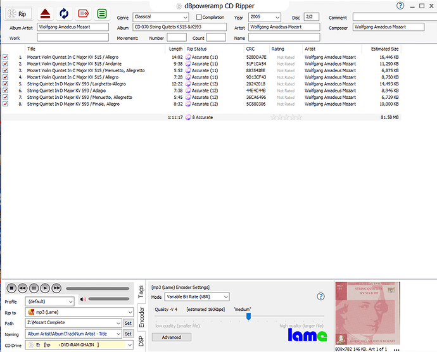Image resolution: width=437 pixels, height=352 pixels.
Task: Open the metadata tag icon
Action: point(83,13)
